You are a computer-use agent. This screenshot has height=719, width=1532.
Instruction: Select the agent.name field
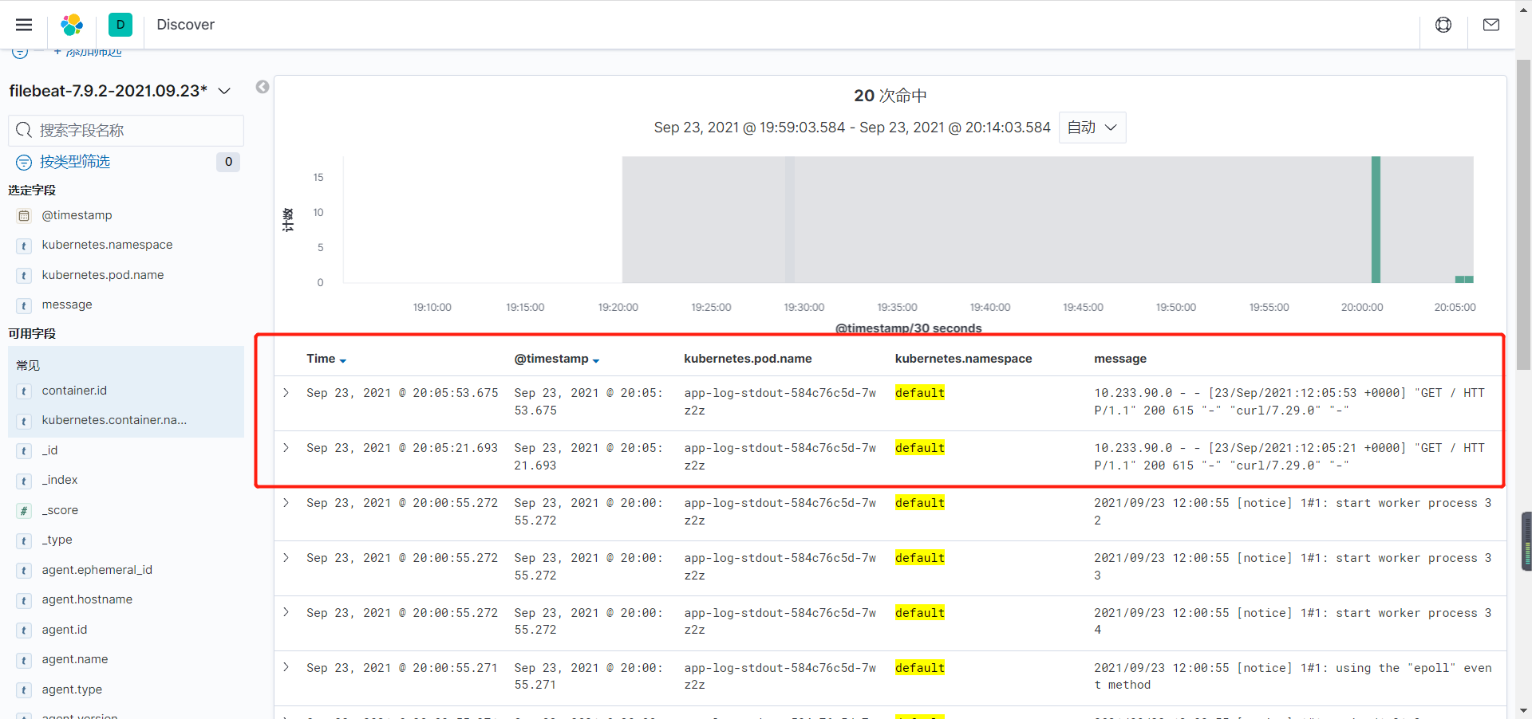pyautogui.click(x=75, y=659)
